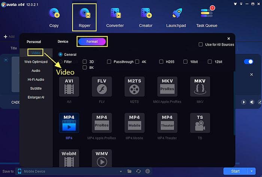Select Hi-Fi Audio category
262x177 pixels.
pos(36,79)
